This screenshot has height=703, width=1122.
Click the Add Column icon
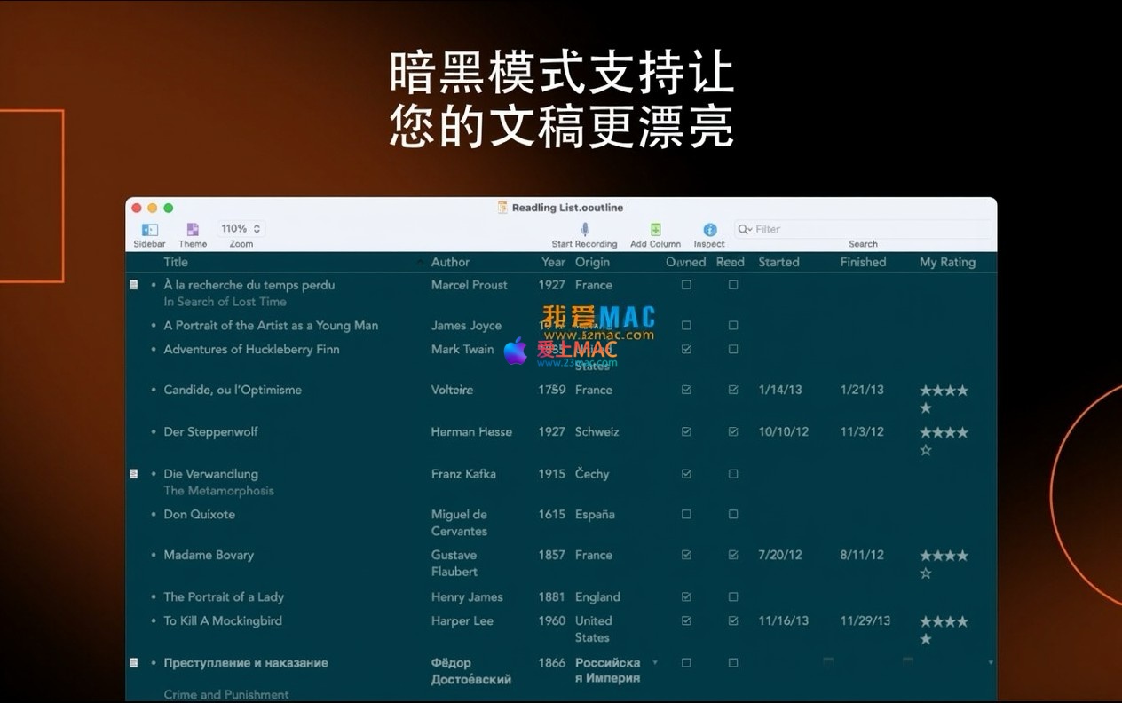(x=655, y=230)
